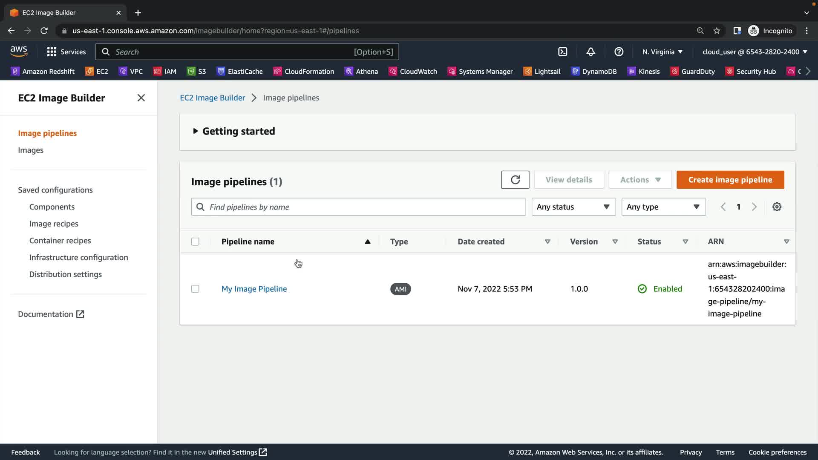Open table preferences gear icon
Viewport: 818px width, 460px height.
pos(777,207)
